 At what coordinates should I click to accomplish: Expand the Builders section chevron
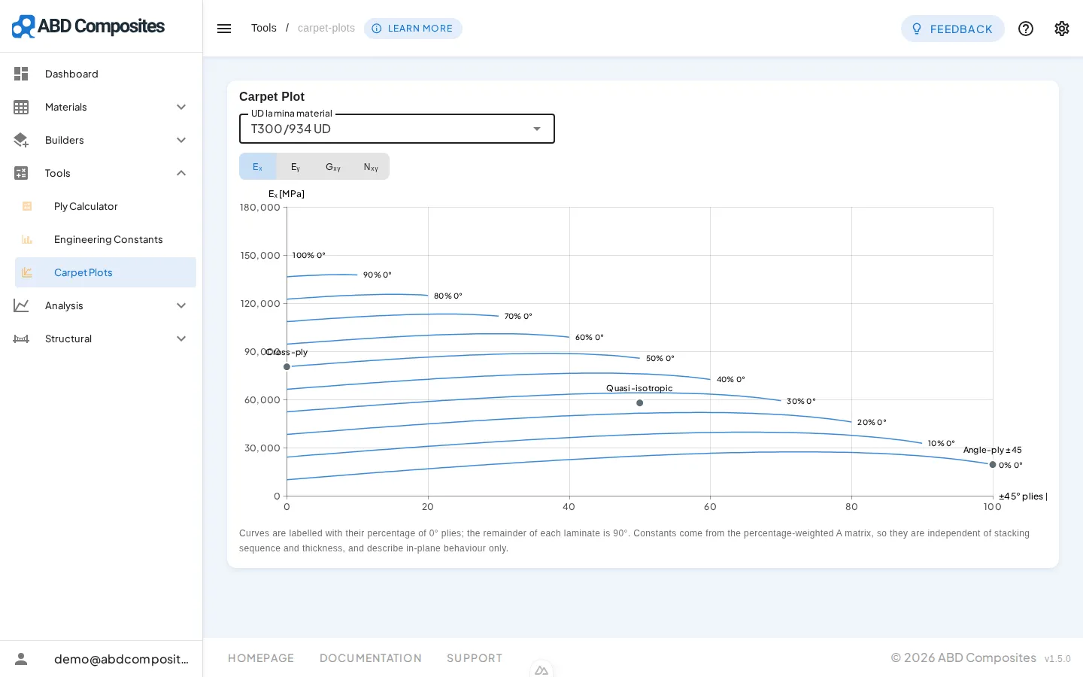coord(181,140)
